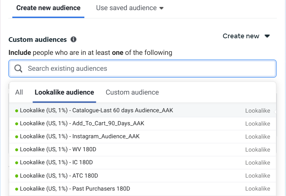Click the search magnifier icon

point(18,69)
